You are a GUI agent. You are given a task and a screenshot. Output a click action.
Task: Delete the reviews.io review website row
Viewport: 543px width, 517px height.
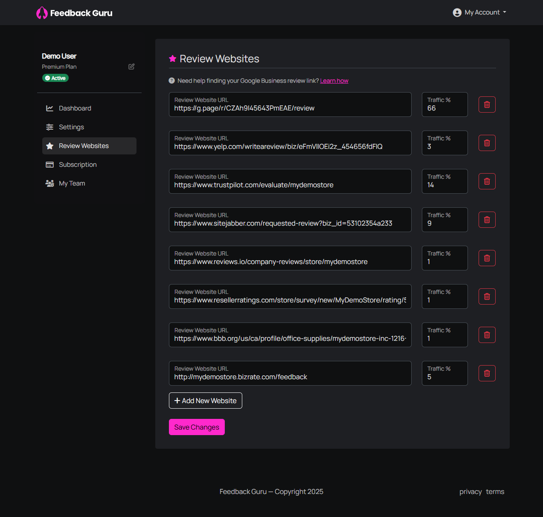pyautogui.click(x=487, y=258)
